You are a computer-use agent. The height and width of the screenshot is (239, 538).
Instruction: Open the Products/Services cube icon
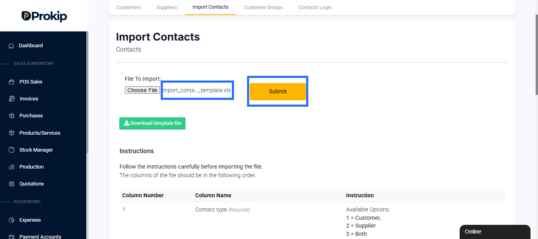click(x=11, y=133)
